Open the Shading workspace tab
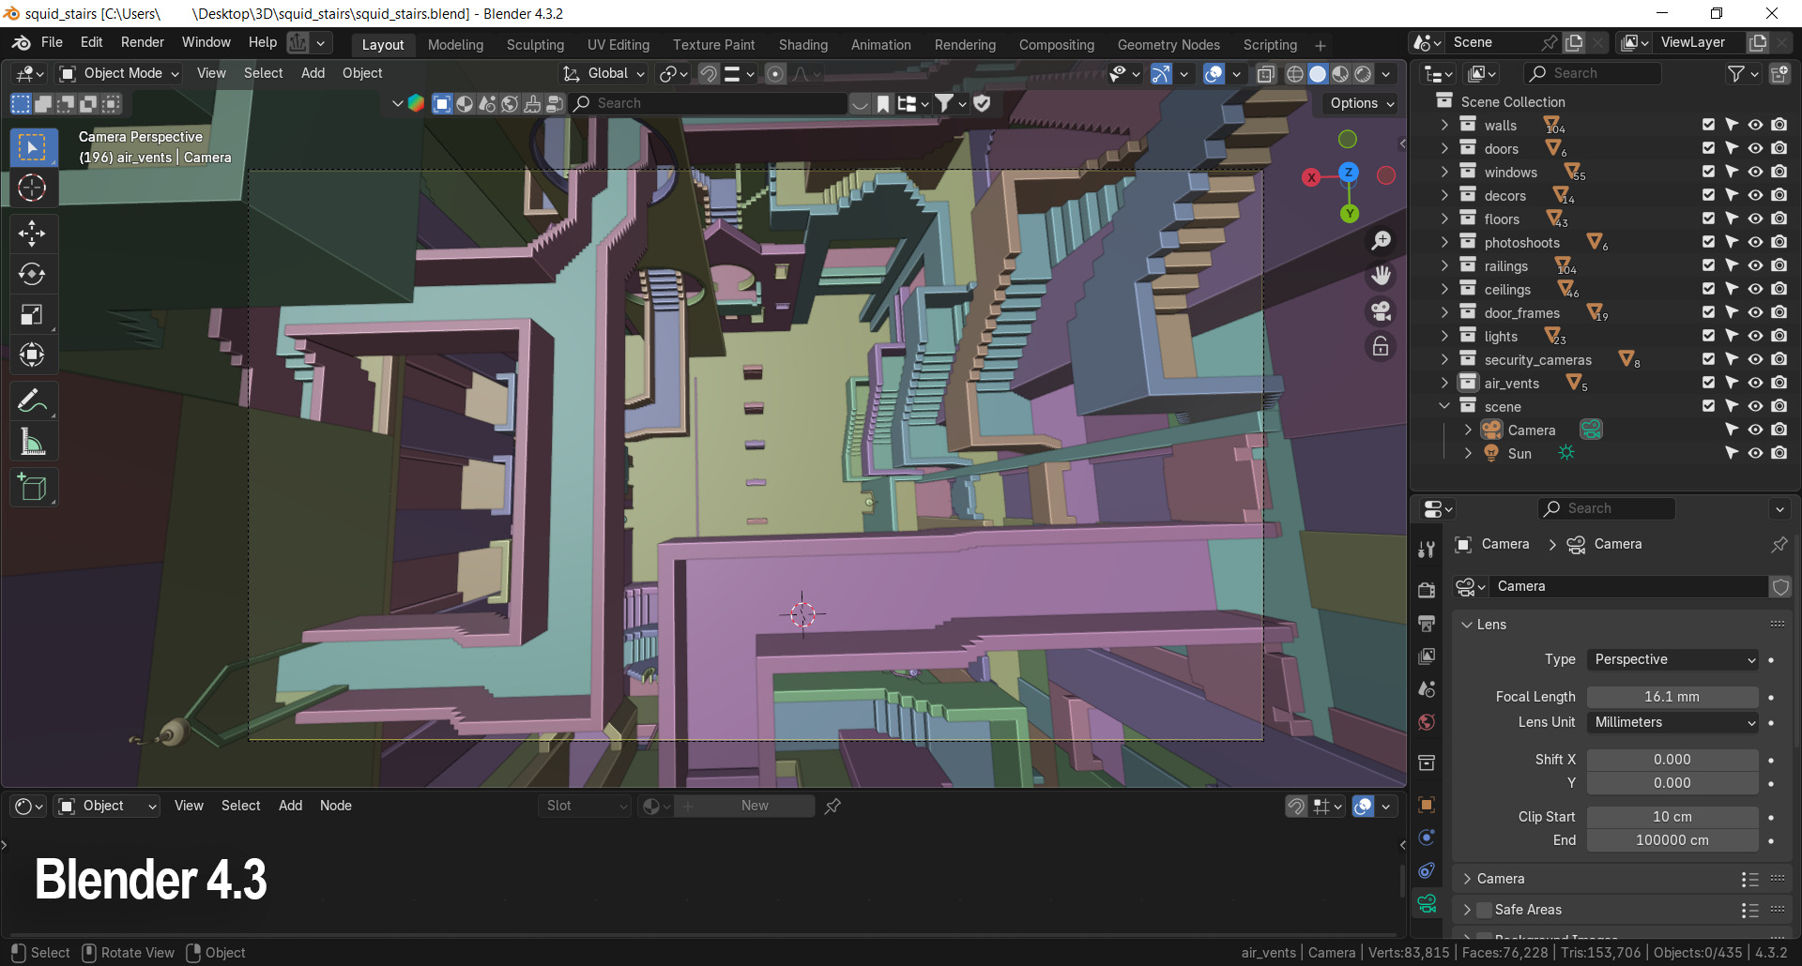The image size is (1802, 966). [x=803, y=45]
